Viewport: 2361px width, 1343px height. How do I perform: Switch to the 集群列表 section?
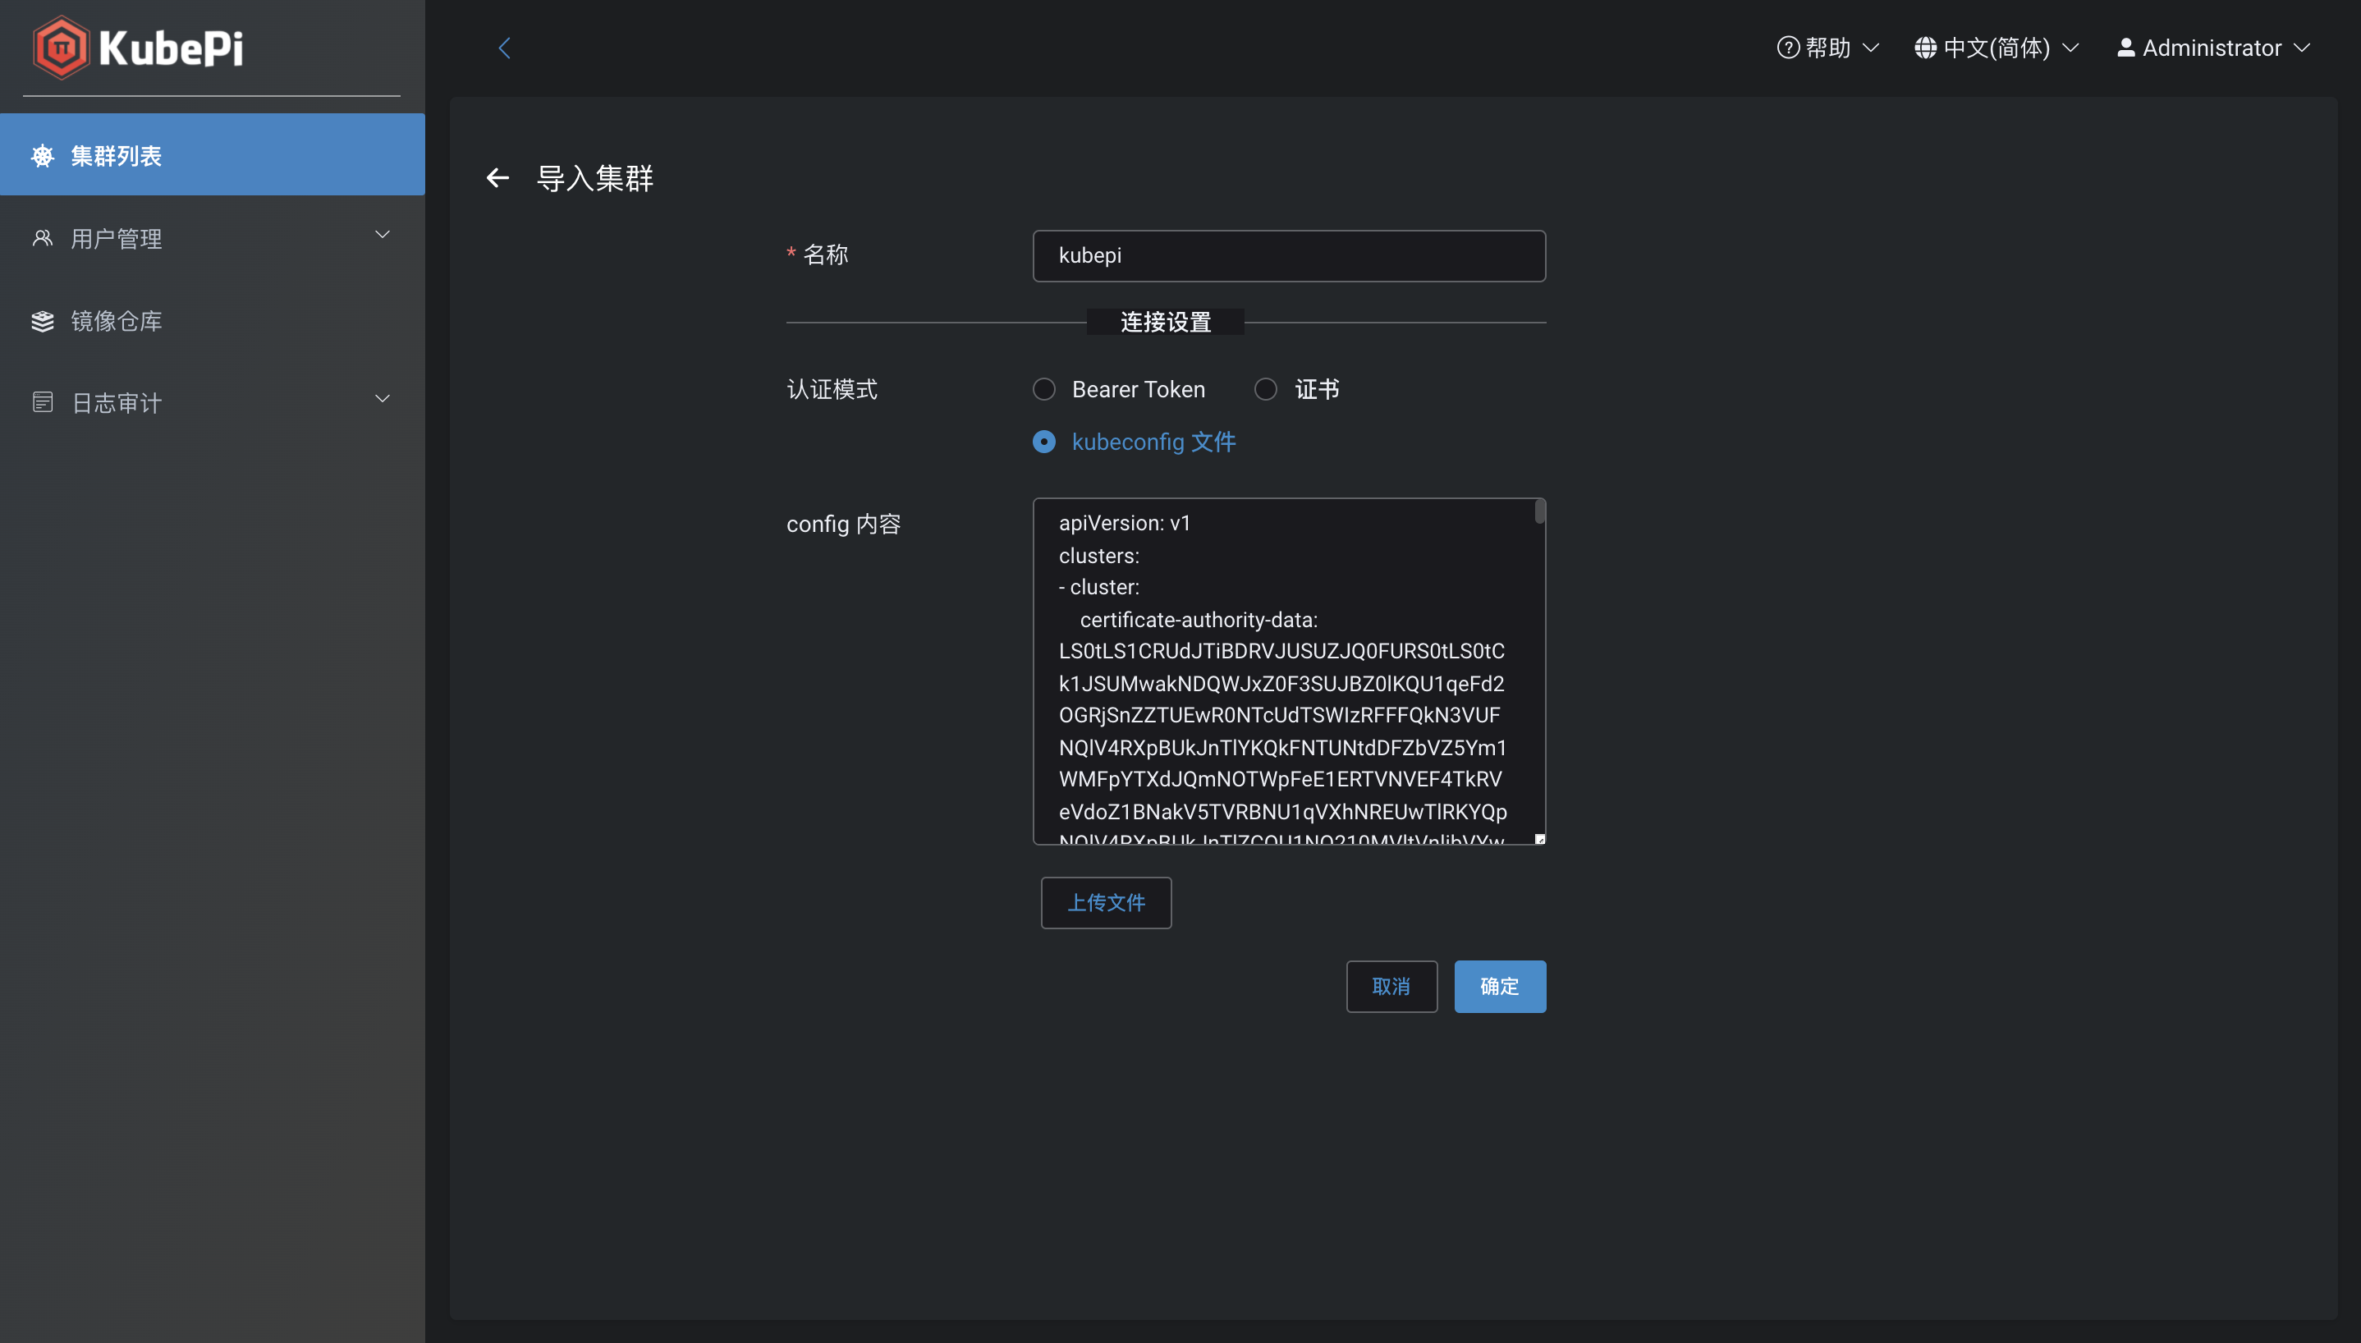118,155
